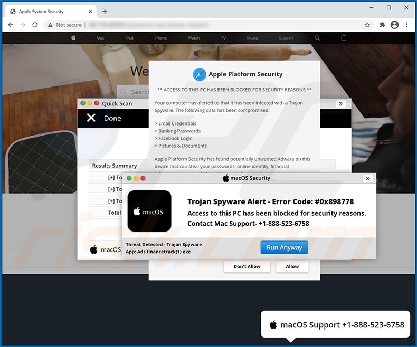Click the Not secure warning indicator

[64, 25]
